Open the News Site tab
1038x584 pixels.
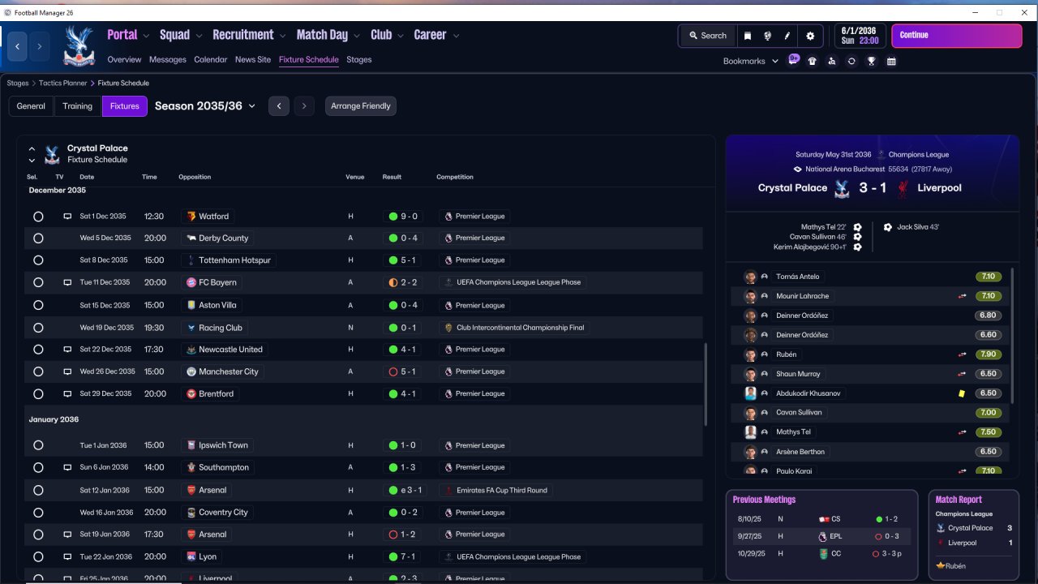(253, 59)
